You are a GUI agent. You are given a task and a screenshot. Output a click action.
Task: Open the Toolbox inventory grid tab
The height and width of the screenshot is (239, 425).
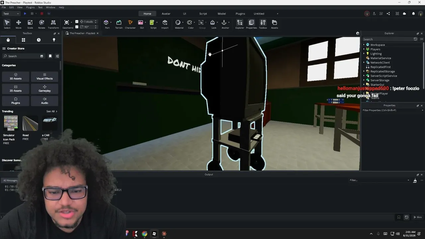click(x=23, y=40)
